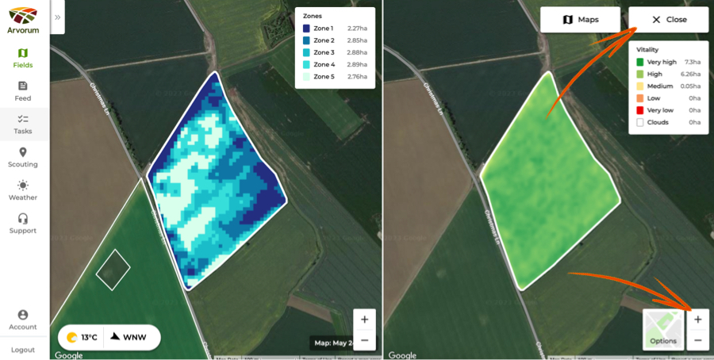Viewport: 714px width, 360px height.
Task: Open Scouting pin icon
Action: (x=23, y=152)
